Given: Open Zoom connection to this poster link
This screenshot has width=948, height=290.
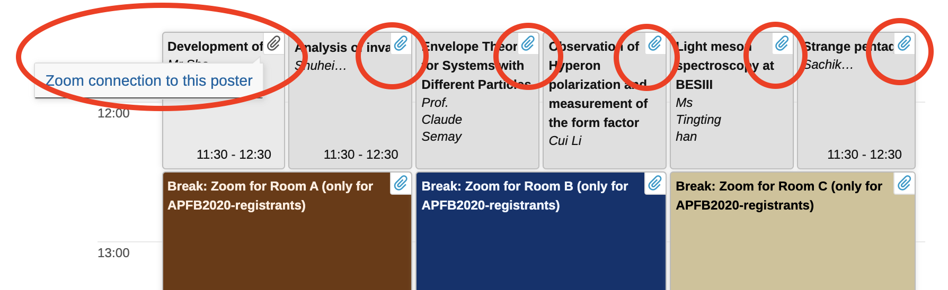Looking at the screenshot, I should pos(149,80).
